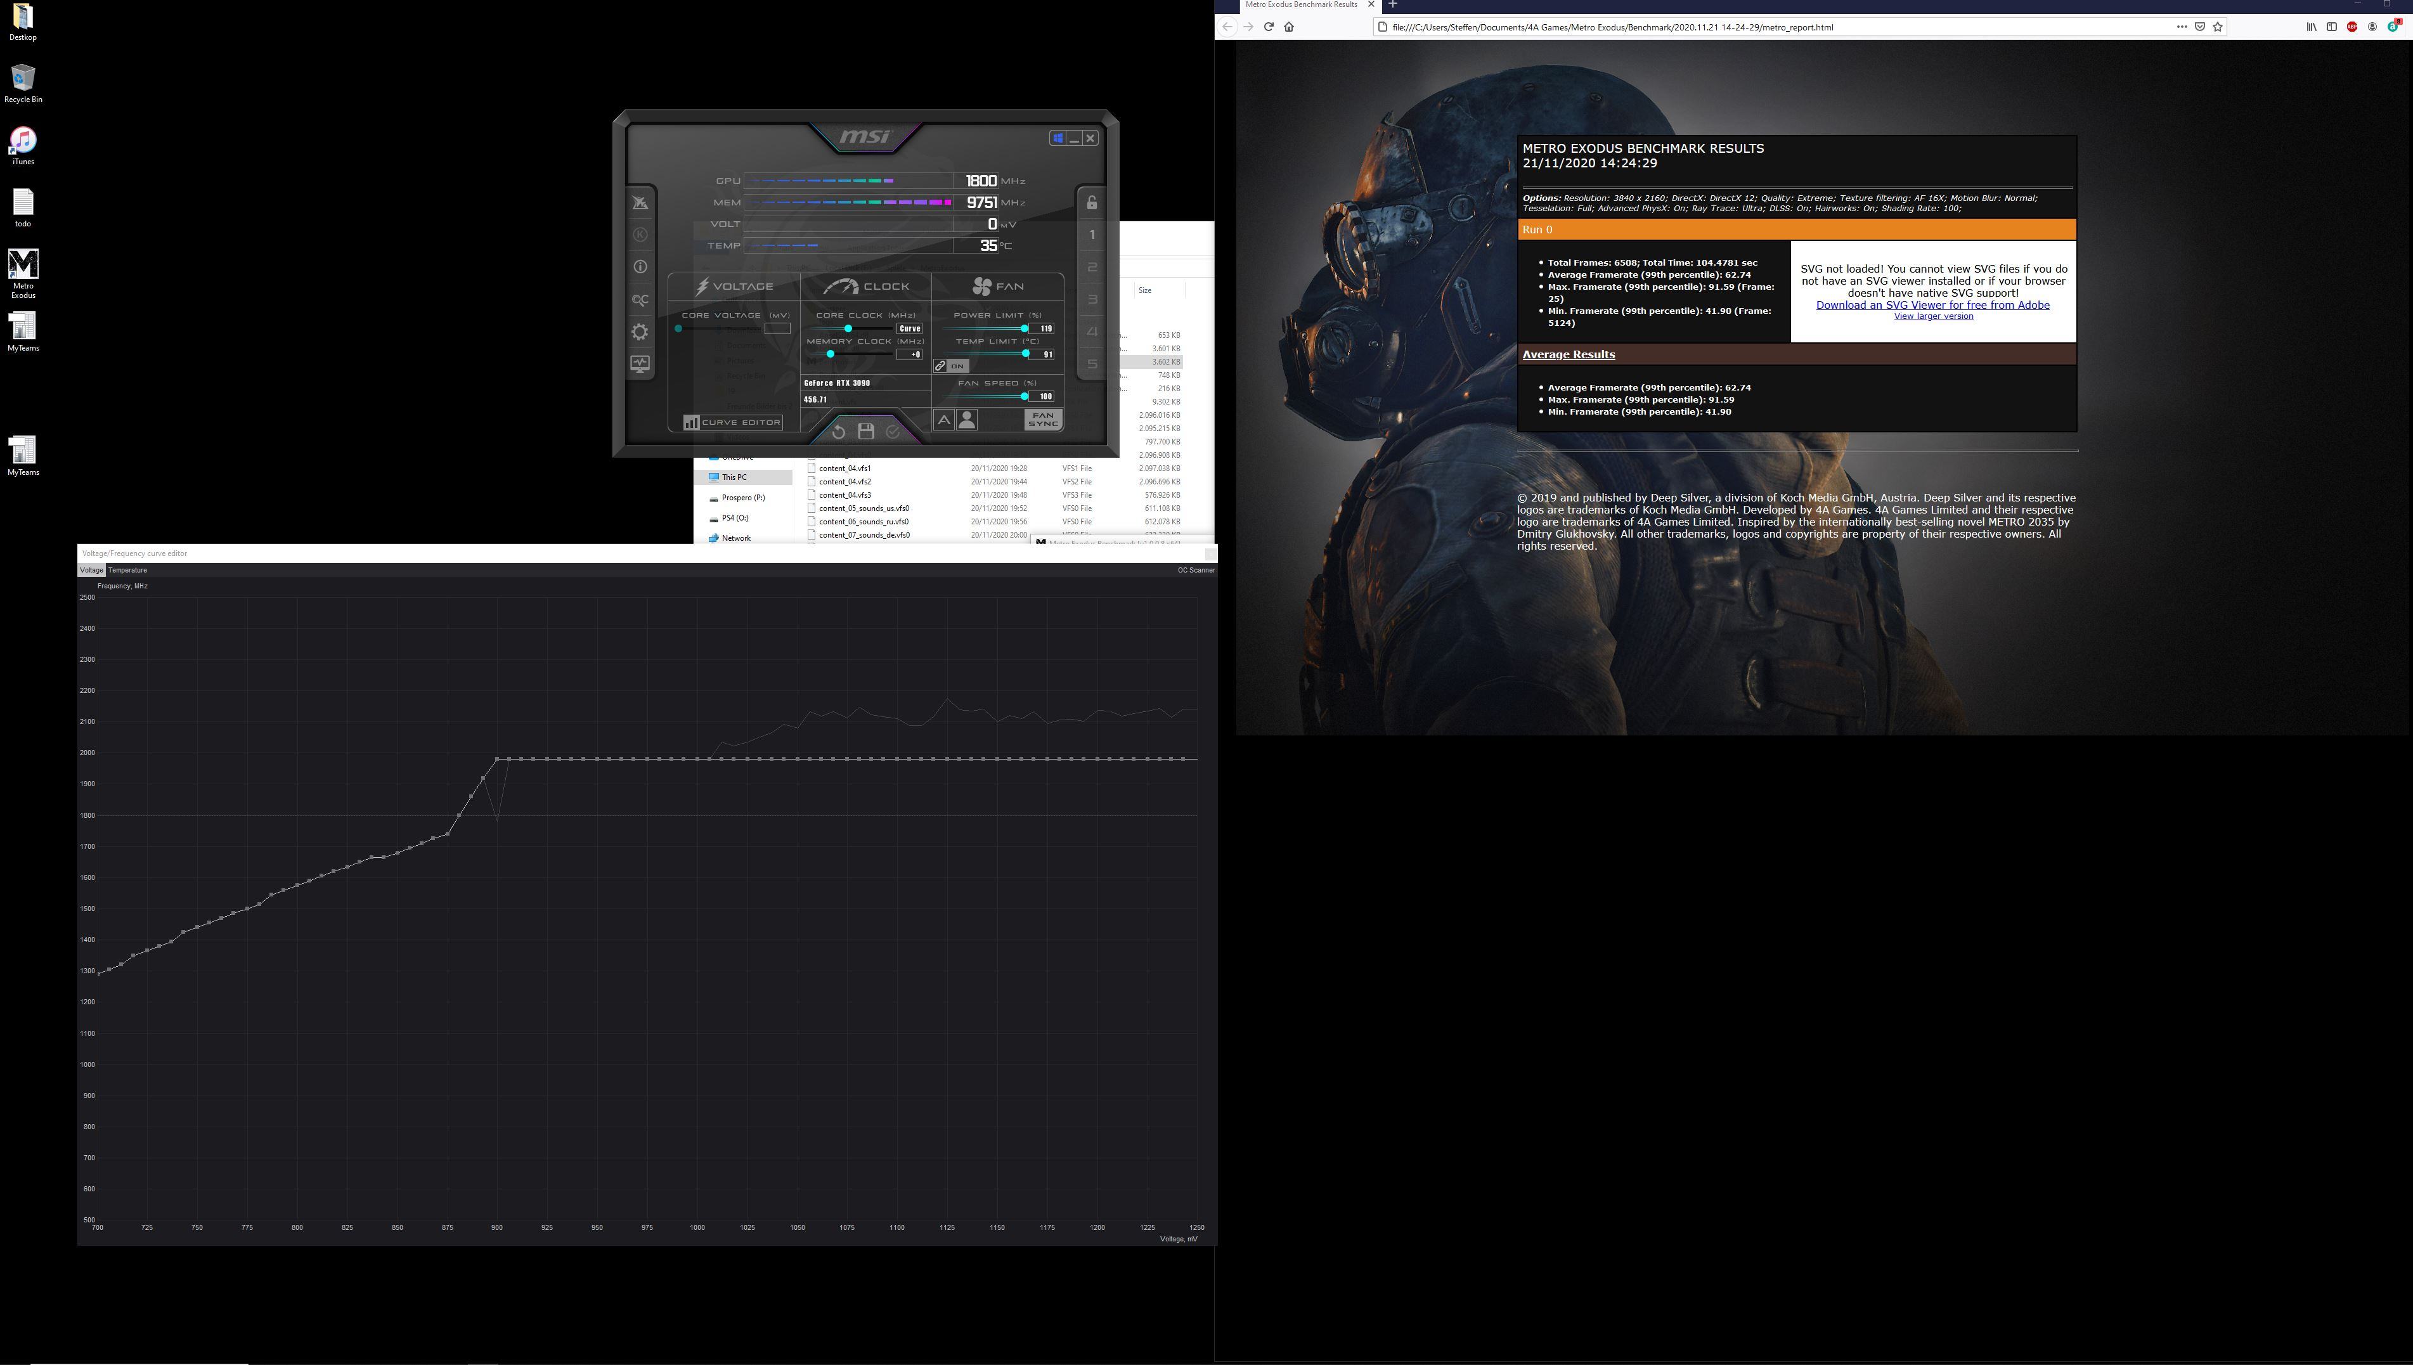Toggle browser sidebar icon
The width and height of the screenshot is (2413, 1365).
point(2331,26)
